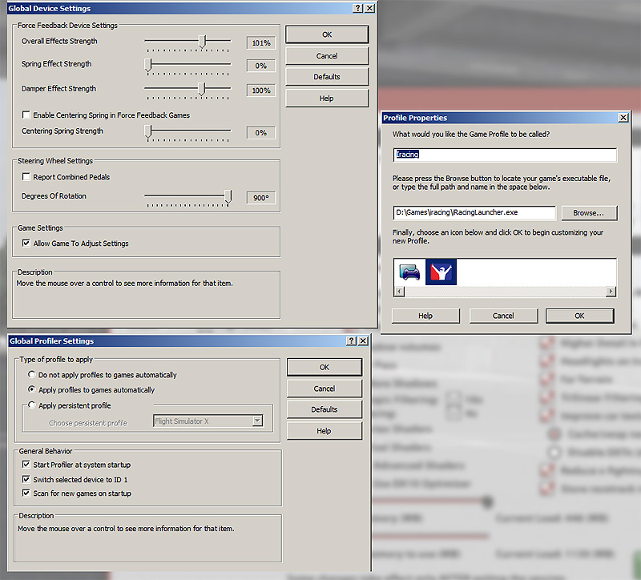Select the gamepad profile icon

[409, 272]
